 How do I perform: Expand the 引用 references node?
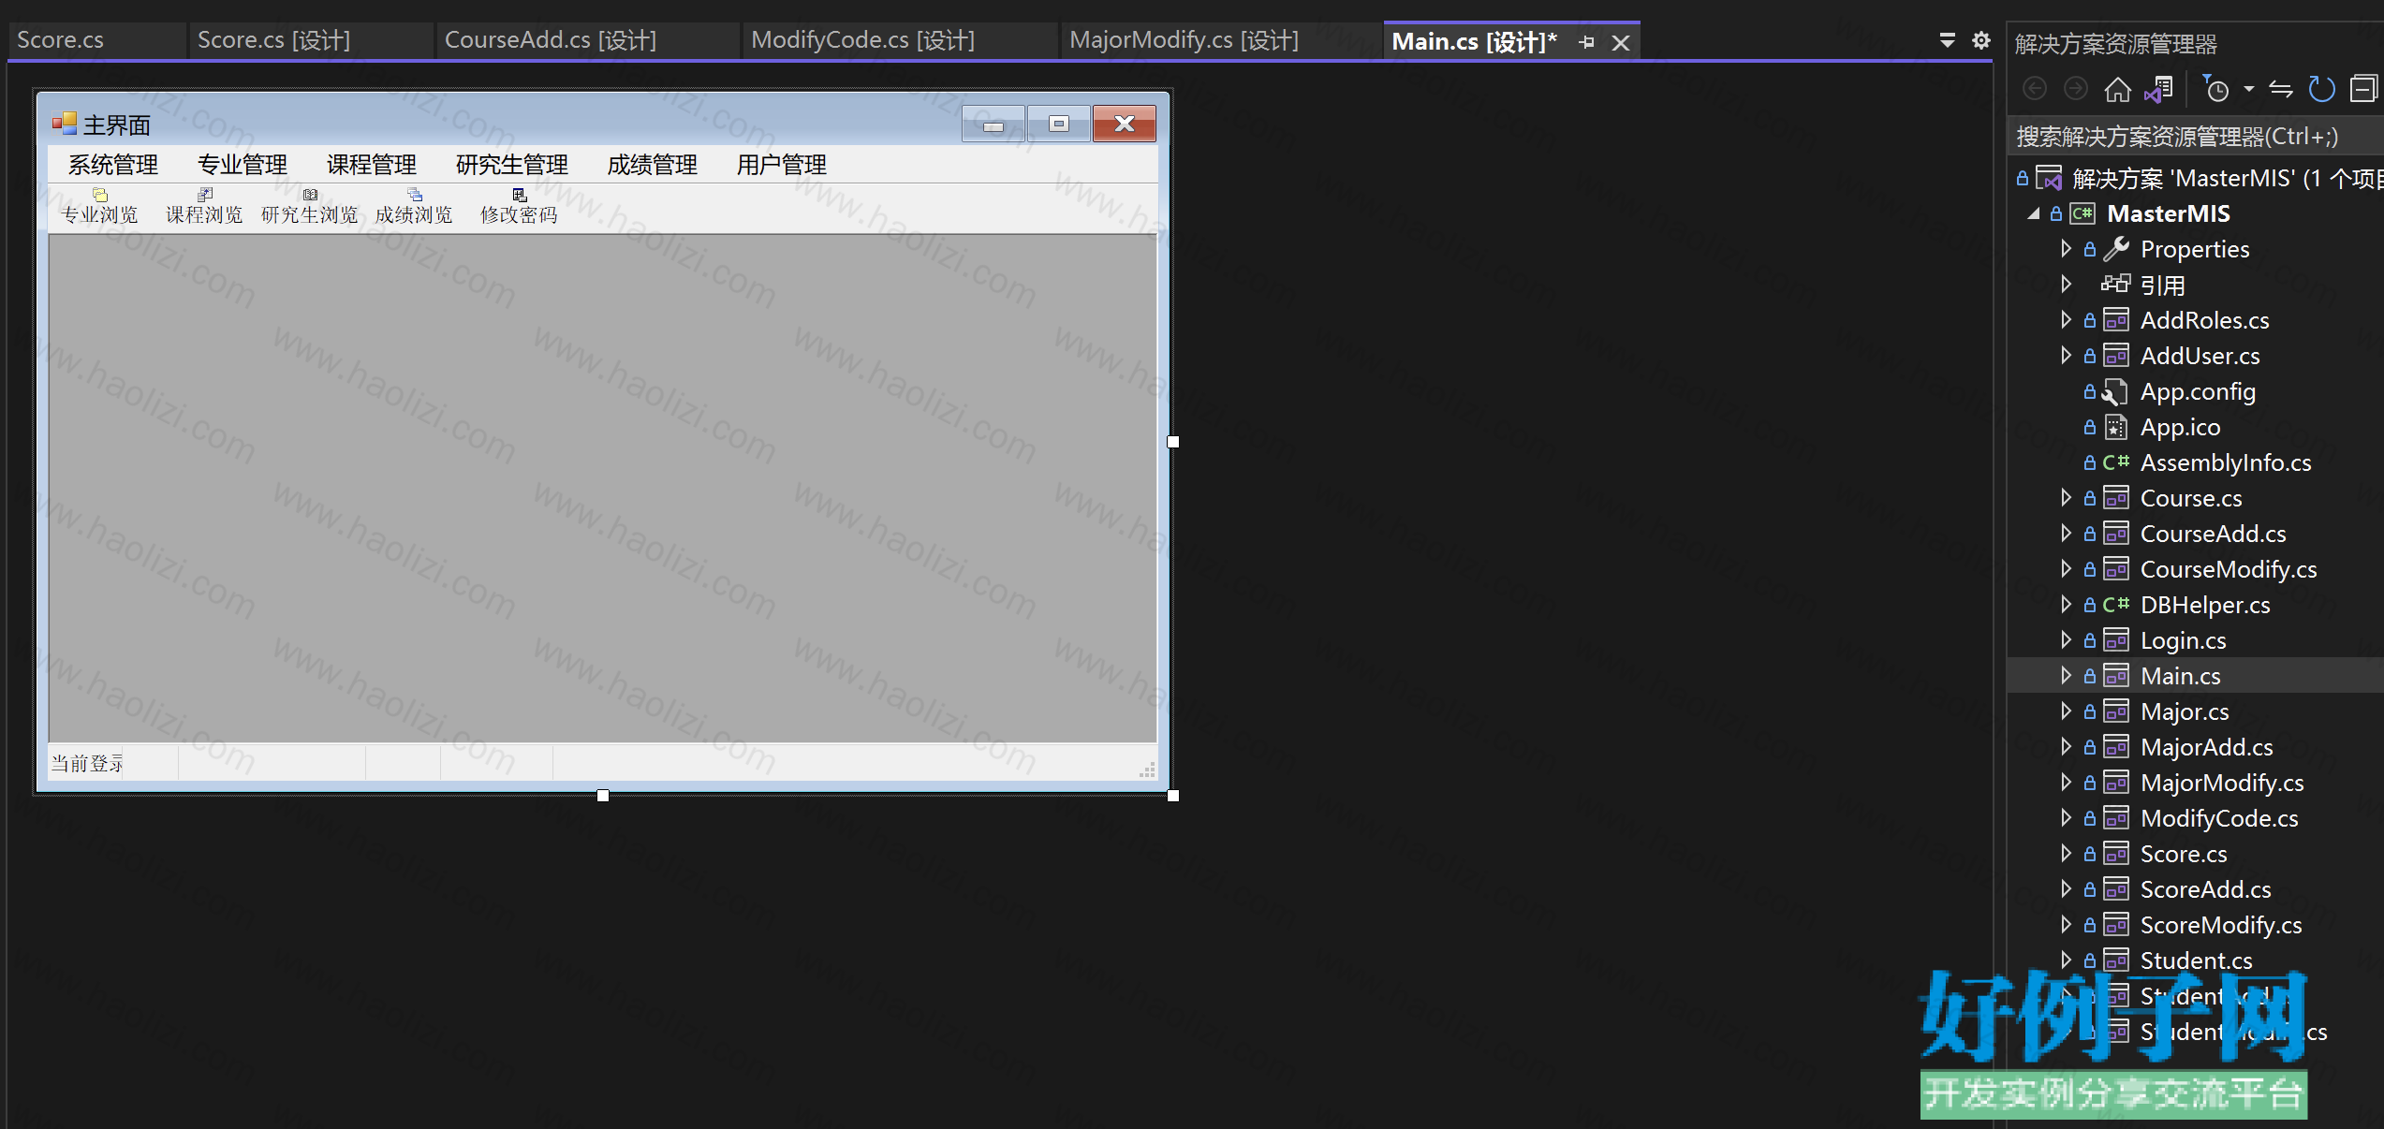(2067, 285)
